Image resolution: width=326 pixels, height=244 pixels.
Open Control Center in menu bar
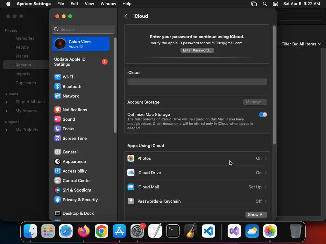tap(275, 4)
